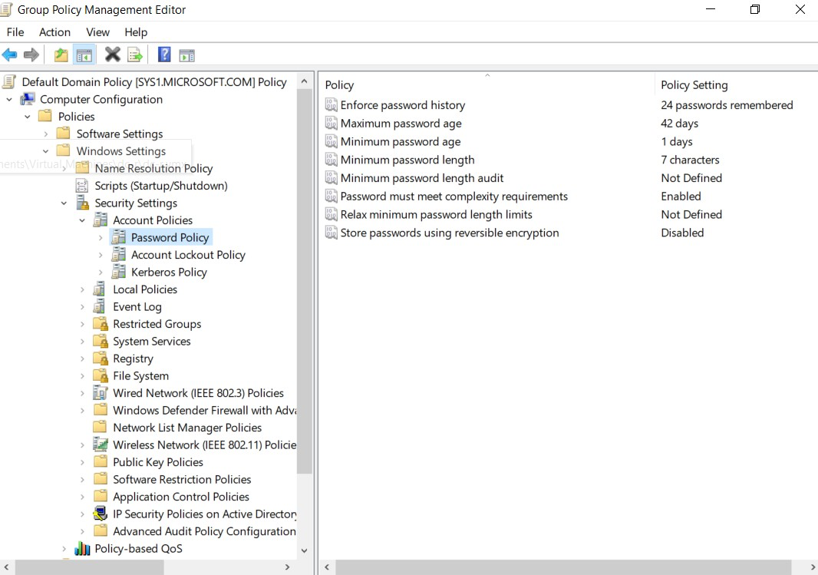Click the details pane horizontal scrollbar
818x575 pixels.
coord(563,567)
